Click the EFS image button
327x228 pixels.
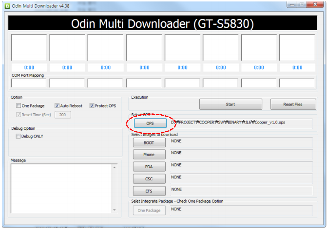pyautogui.click(x=149, y=191)
